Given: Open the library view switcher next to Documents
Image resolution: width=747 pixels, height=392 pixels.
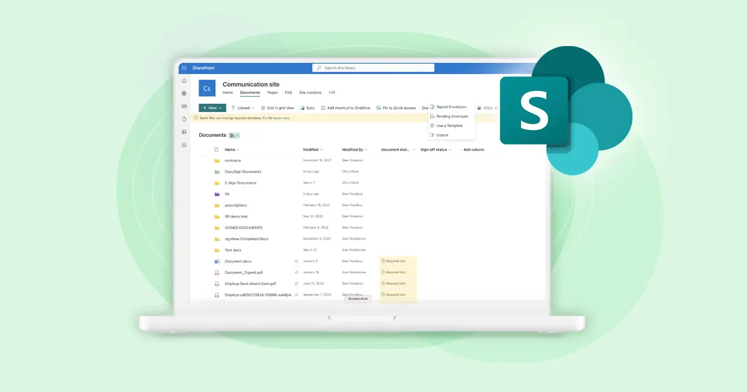Looking at the screenshot, I should tap(235, 135).
